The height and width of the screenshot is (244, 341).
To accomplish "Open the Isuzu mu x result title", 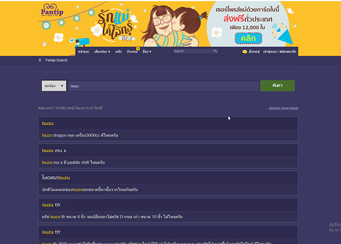I will pyautogui.click(x=53, y=150).
